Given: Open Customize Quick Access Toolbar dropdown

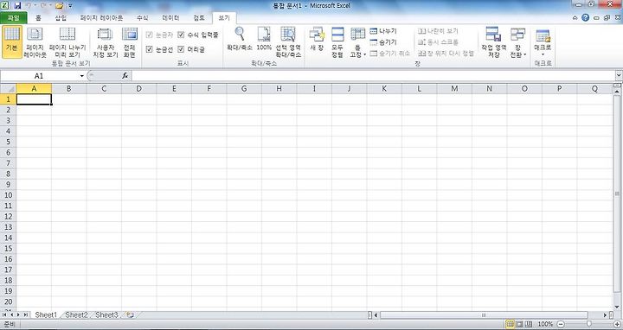Looking at the screenshot, I should [x=70, y=6].
